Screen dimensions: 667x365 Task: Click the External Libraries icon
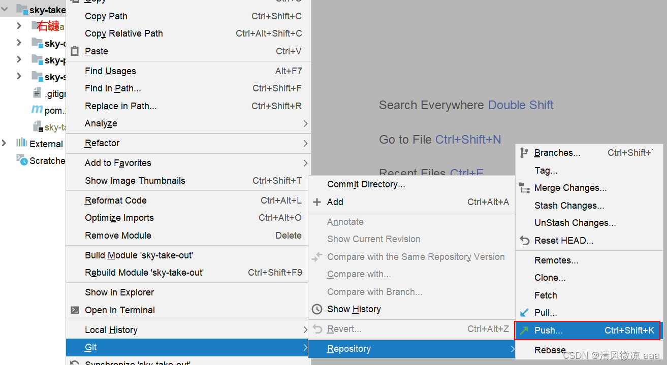pos(22,143)
